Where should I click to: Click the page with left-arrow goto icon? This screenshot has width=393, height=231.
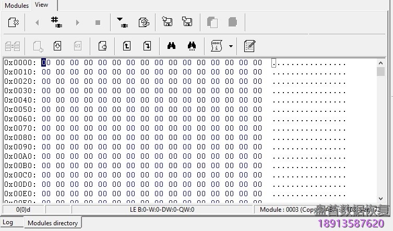point(102,46)
